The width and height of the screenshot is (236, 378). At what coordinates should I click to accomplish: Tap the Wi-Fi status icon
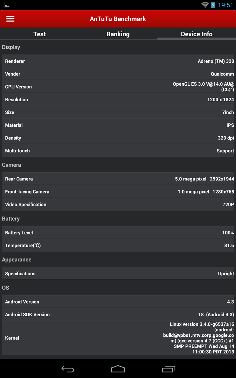[x=205, y=5]
